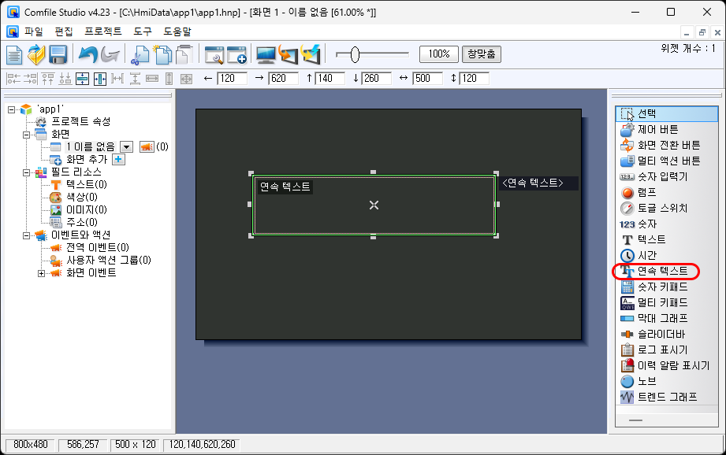This screenshot has width=726, height=455.
Task: Click the 창맞춤 fit-to-window button
Action: point(481,54)
